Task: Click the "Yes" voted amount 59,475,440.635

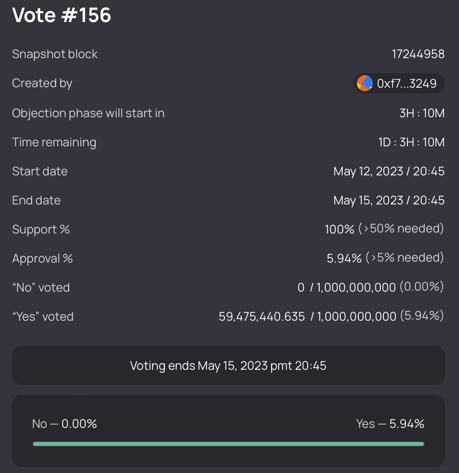Action: (x=262, y=317)
